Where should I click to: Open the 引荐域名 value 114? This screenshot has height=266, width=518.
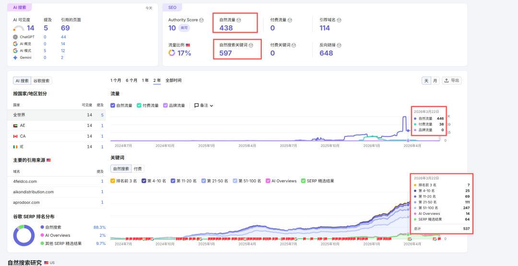324,28
